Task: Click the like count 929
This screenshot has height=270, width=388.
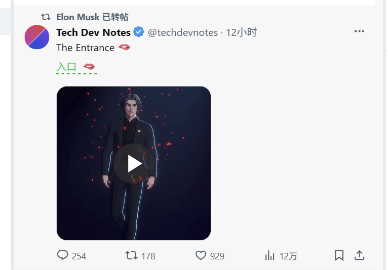Action: point(217,256)
